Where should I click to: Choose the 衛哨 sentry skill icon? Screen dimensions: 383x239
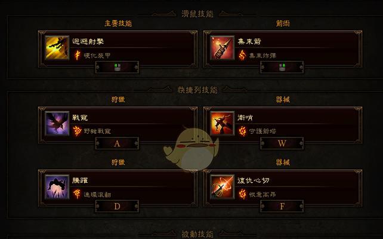[222, 124]
